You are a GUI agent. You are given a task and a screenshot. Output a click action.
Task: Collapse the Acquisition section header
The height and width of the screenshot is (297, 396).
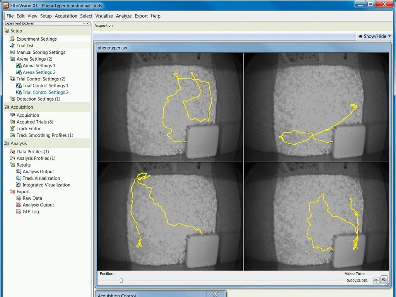[47, 107]
